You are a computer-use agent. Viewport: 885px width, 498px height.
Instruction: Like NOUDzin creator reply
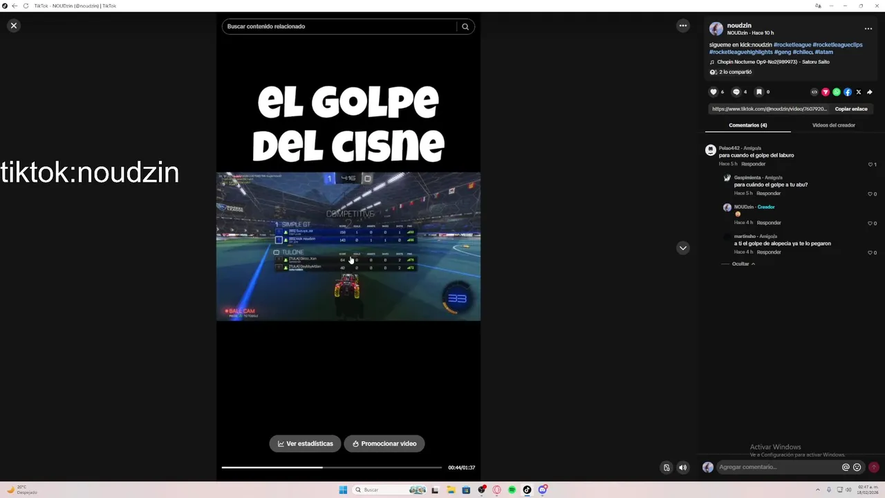870,223
